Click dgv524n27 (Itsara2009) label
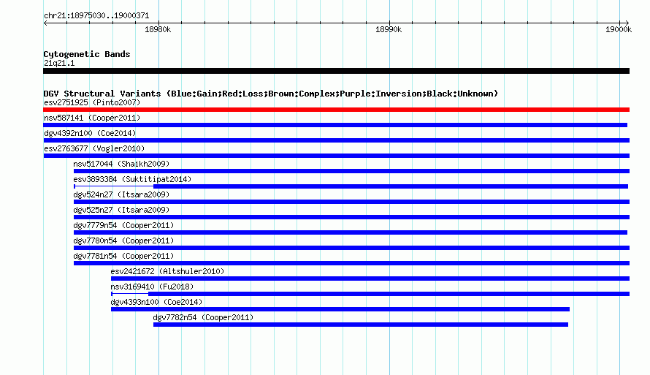The height and width of the screenshot is (375, 650). [121, 194]
